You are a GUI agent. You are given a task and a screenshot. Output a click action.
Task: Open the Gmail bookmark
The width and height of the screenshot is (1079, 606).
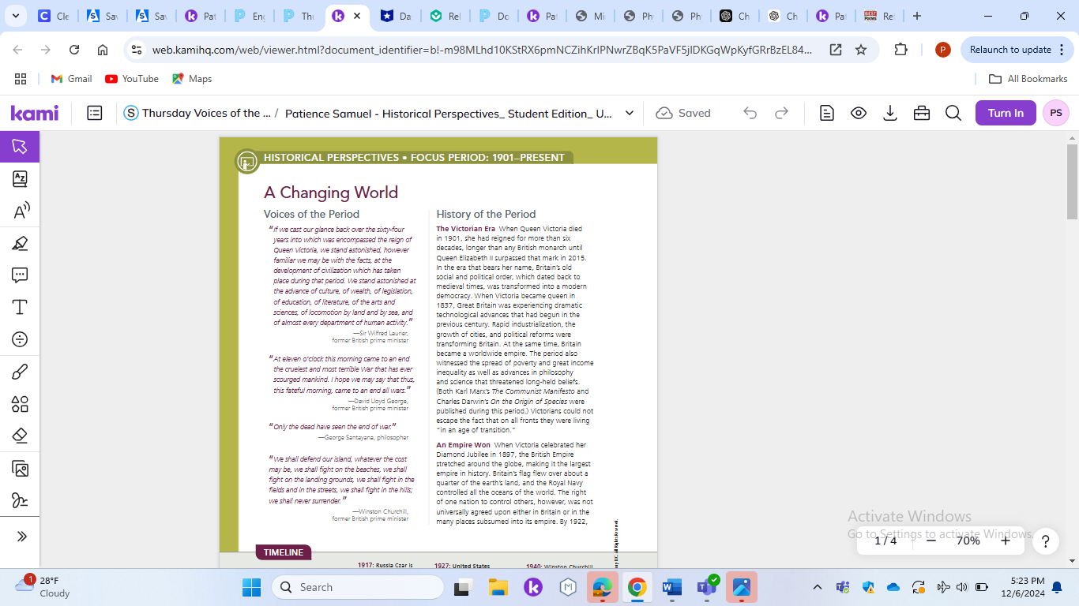tap(71, 79)
